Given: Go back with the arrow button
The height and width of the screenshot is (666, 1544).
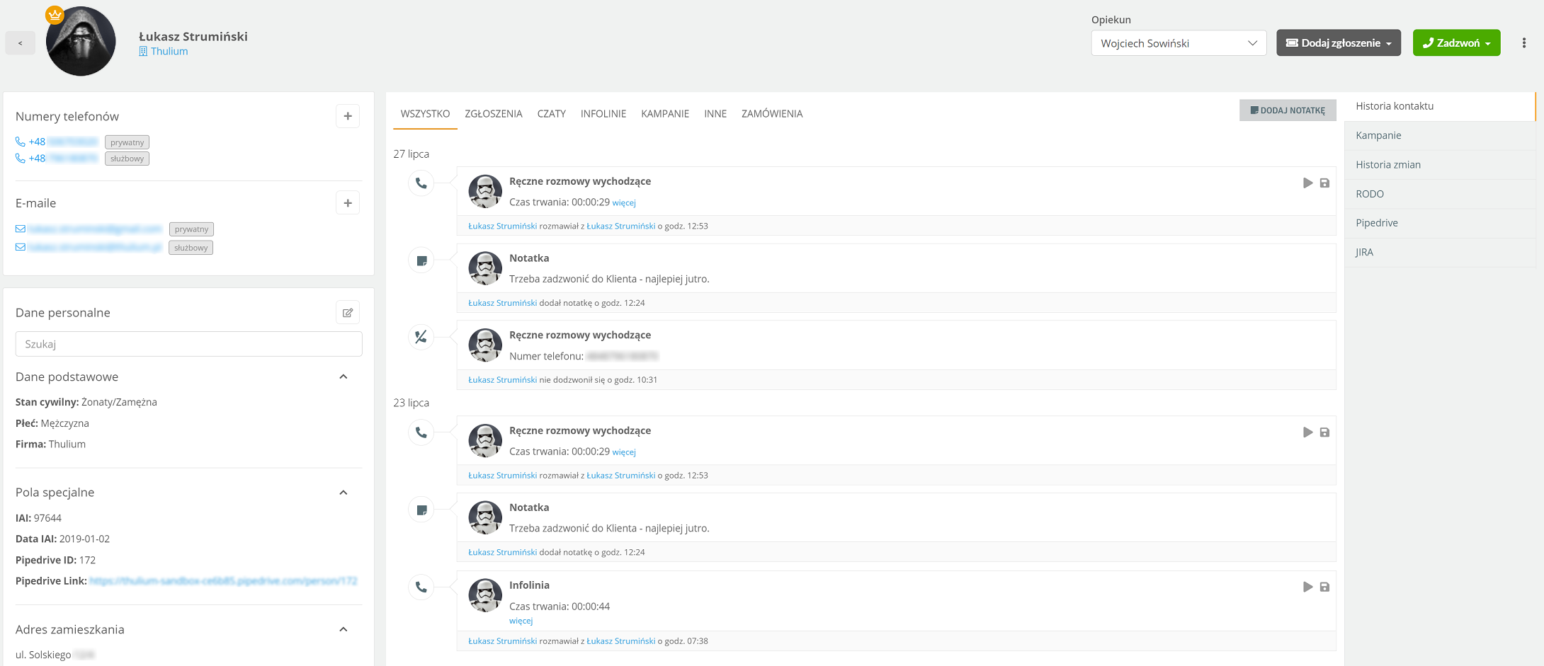Looking at the screenshot, I should pos(20,43).
